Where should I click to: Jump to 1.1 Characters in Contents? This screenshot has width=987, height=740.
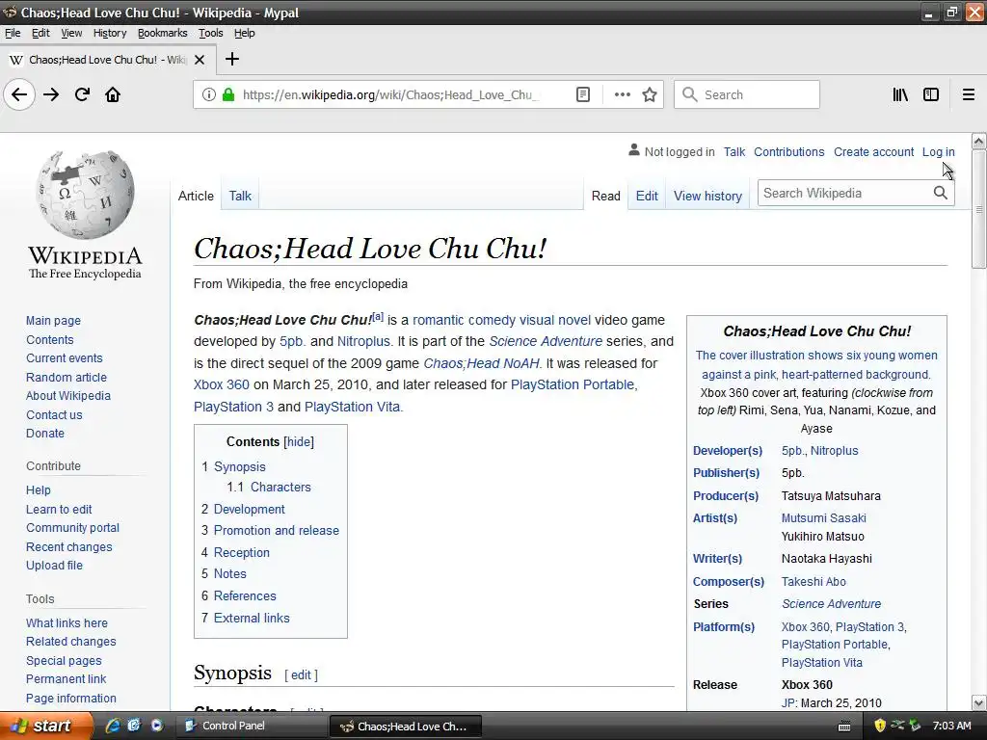point(269,488)
